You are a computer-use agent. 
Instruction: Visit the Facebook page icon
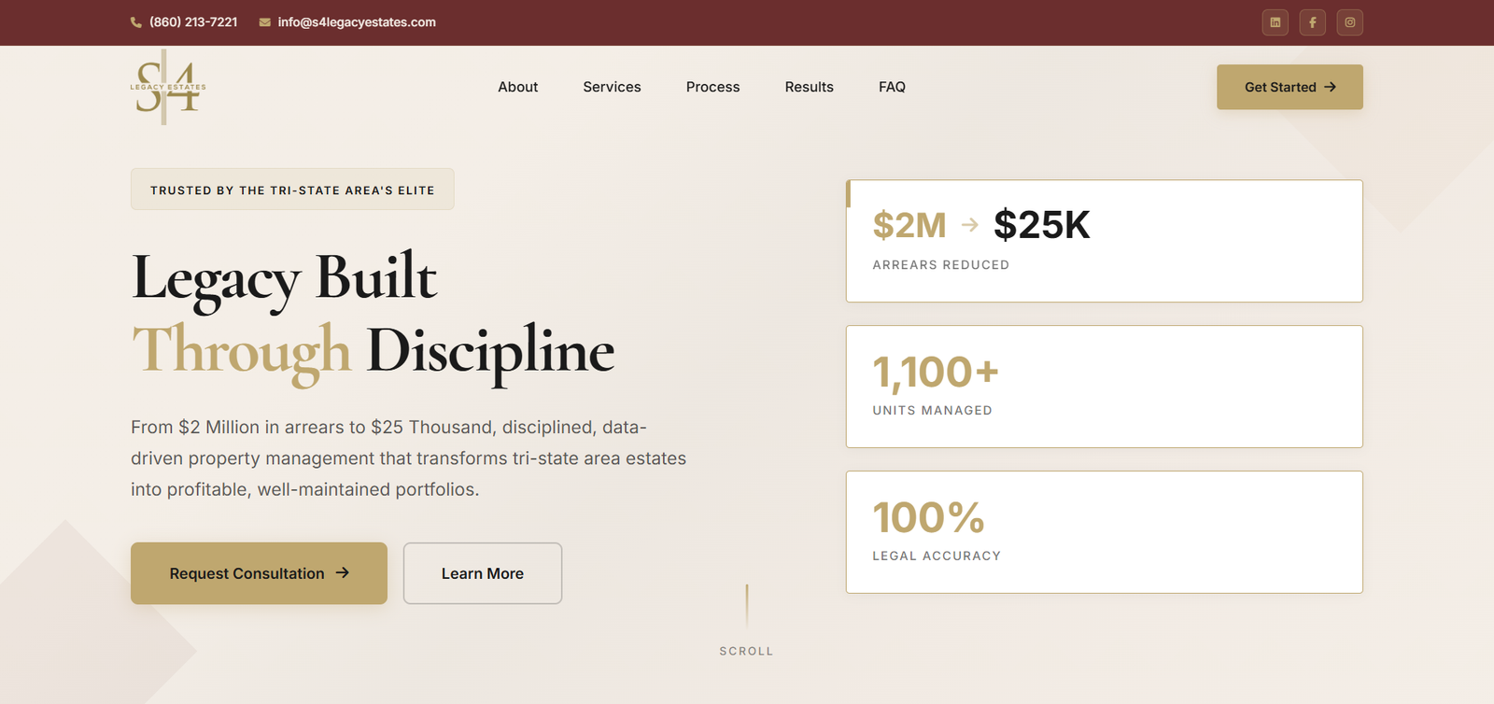pyautogui.click(x=1312, y=22)
